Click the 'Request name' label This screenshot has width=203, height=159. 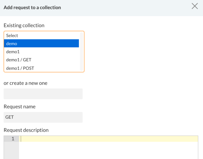tap(20, 107)
